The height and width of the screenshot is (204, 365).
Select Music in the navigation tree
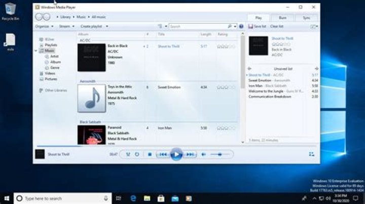(49, 50)
